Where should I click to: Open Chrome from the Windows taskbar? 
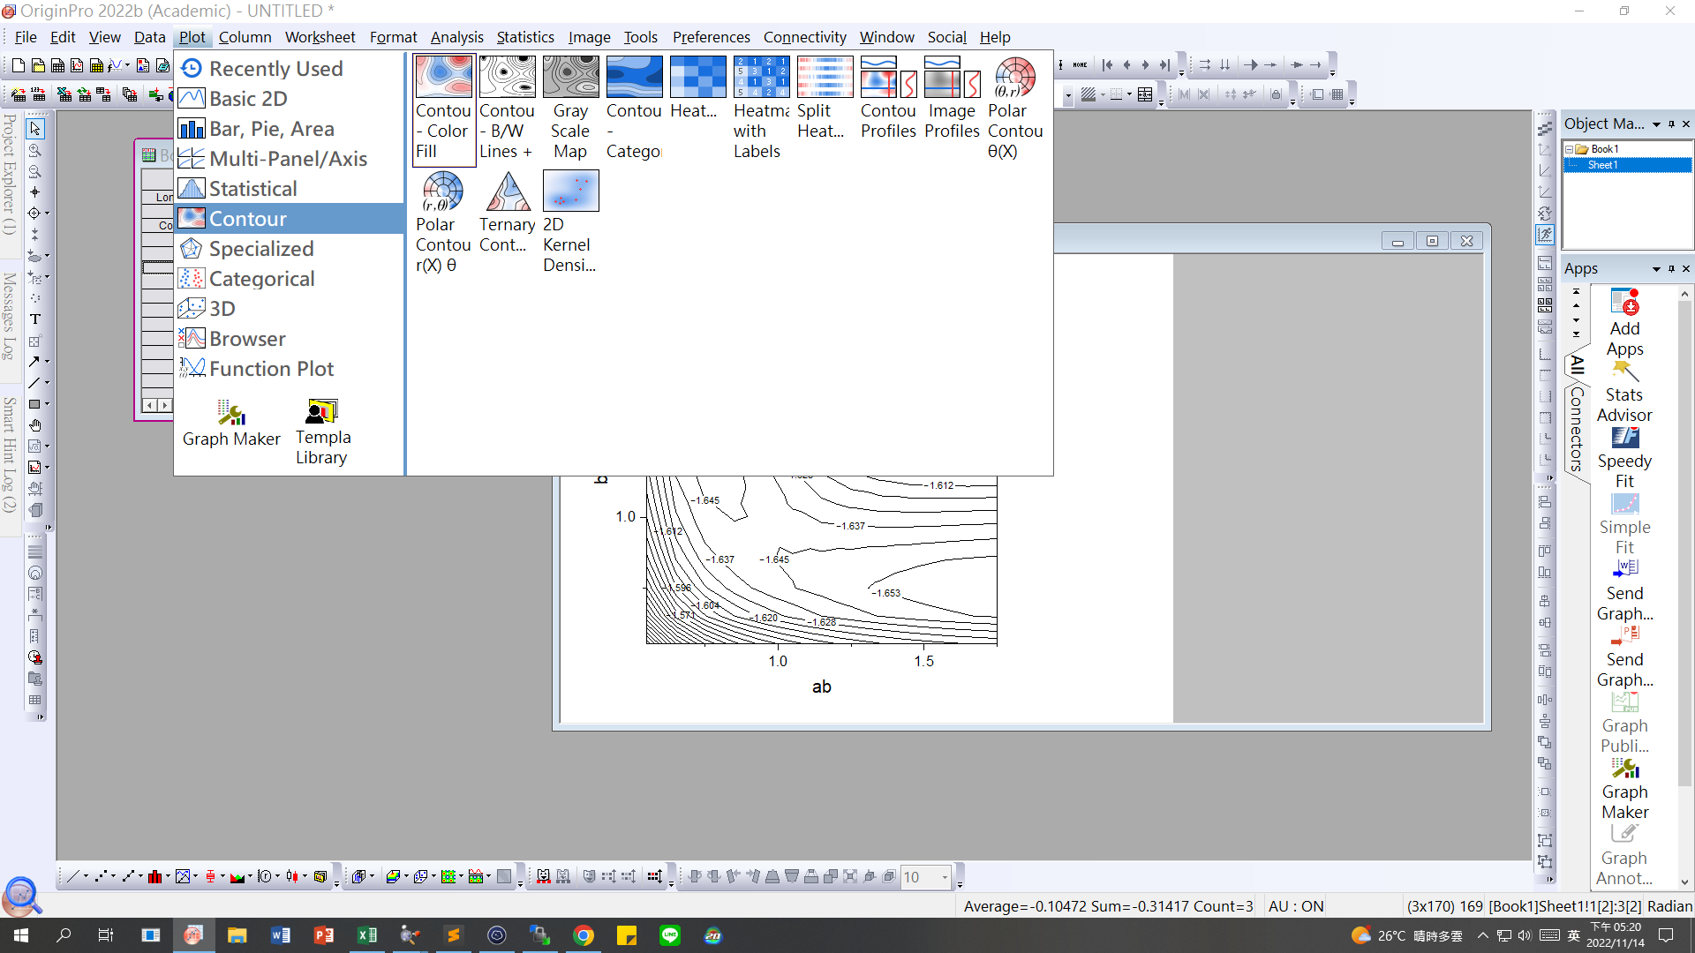click(x=584, y=935)
